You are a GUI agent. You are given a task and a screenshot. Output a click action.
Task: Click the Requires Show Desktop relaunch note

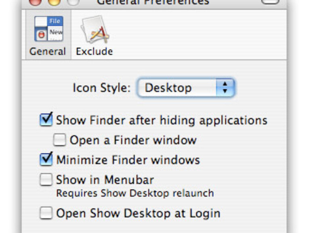[x=135, y=193]
